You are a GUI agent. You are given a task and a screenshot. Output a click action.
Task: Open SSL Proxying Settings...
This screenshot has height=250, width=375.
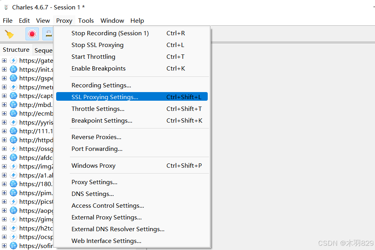132,97
